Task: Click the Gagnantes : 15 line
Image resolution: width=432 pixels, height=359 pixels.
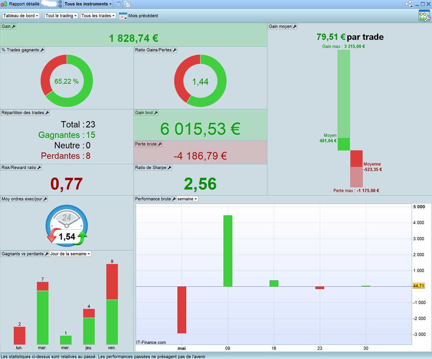Action: [67, 135]
